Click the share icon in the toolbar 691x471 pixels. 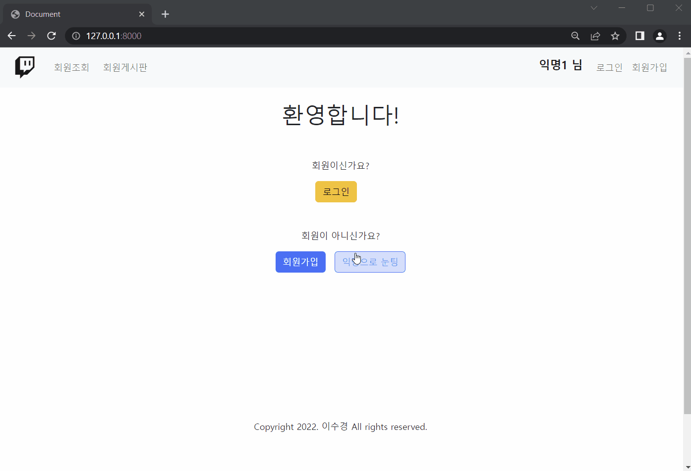(x=595, y=36)
